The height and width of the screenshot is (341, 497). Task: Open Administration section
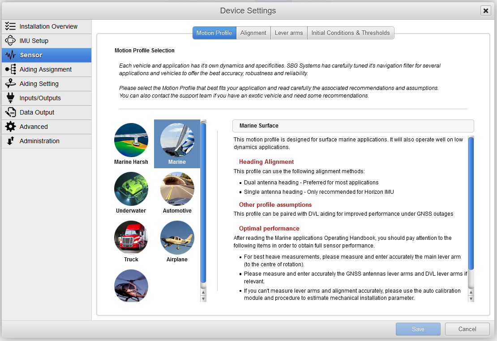pyautogui.click(x=47, y=141)
